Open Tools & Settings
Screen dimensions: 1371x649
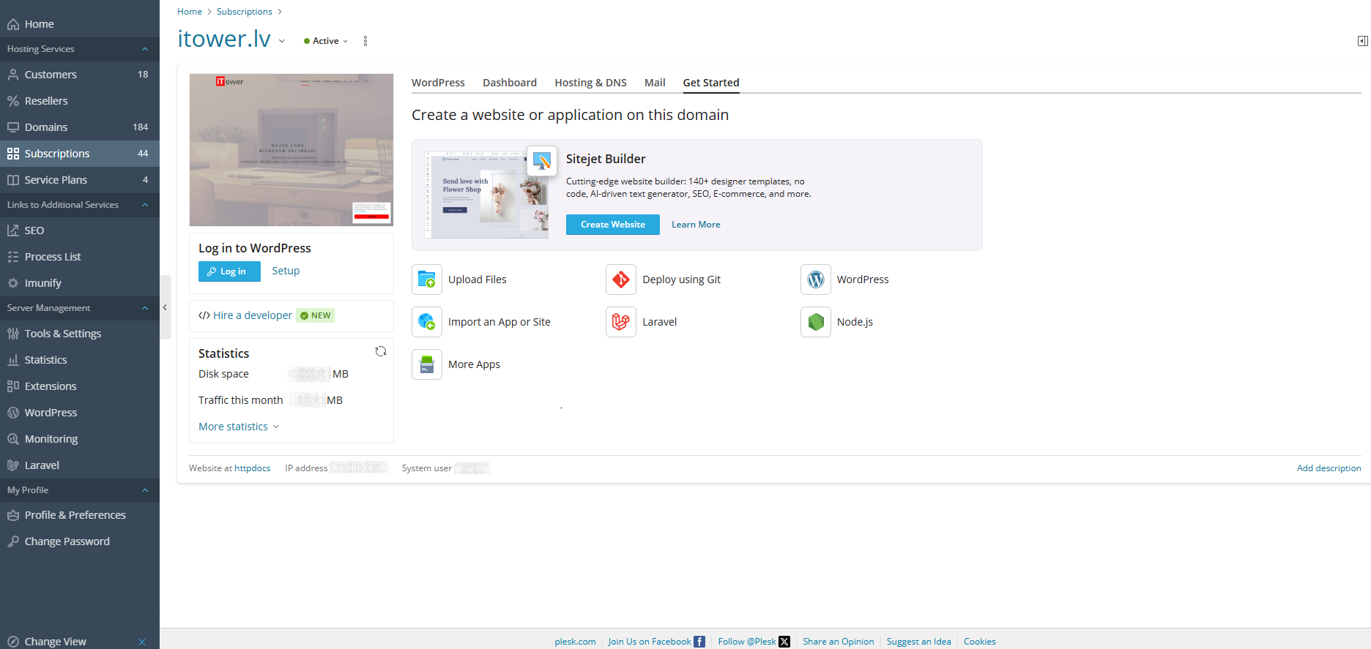tap(79, 334)
